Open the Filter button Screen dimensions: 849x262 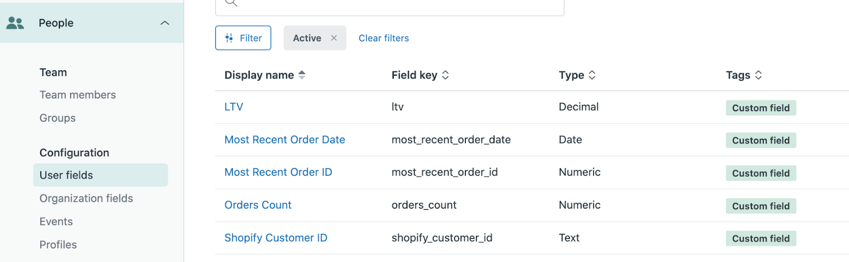[243, 38]
